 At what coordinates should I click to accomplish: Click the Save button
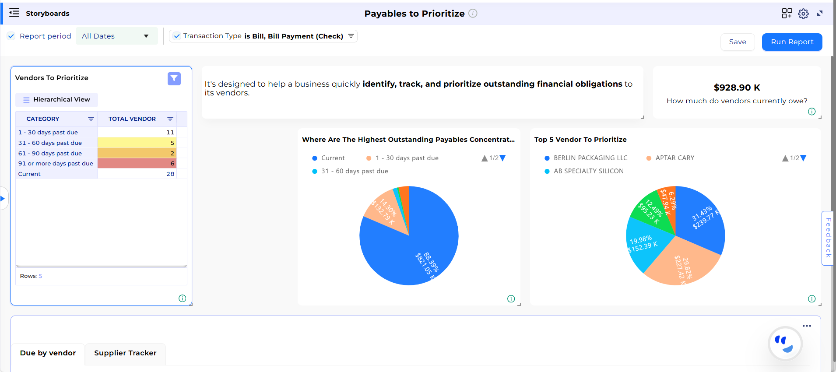737,42
